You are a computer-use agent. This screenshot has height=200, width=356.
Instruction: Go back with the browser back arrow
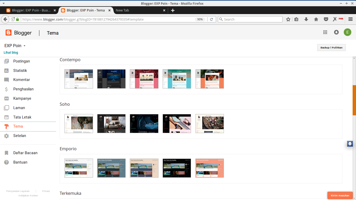click(5, 19)
